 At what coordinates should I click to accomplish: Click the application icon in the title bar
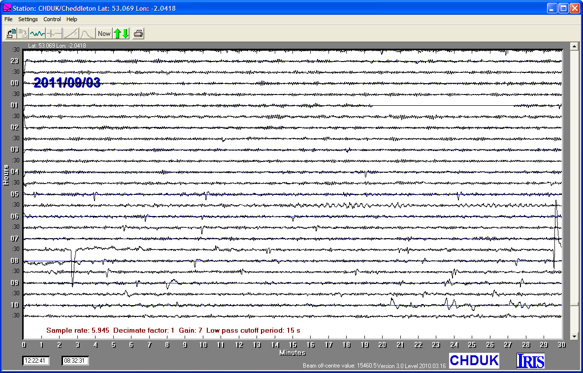pyautogui.click(x=6, y=8)
